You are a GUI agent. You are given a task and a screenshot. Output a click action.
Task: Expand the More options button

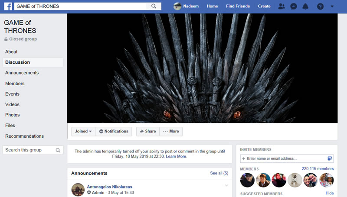coord(171,131)
